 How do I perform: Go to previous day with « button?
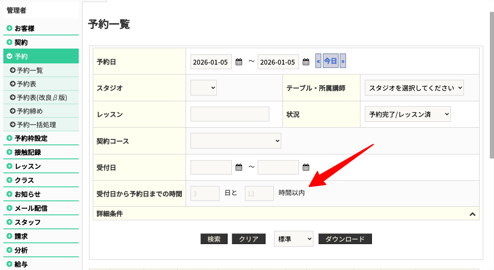[x=318, y=61]
